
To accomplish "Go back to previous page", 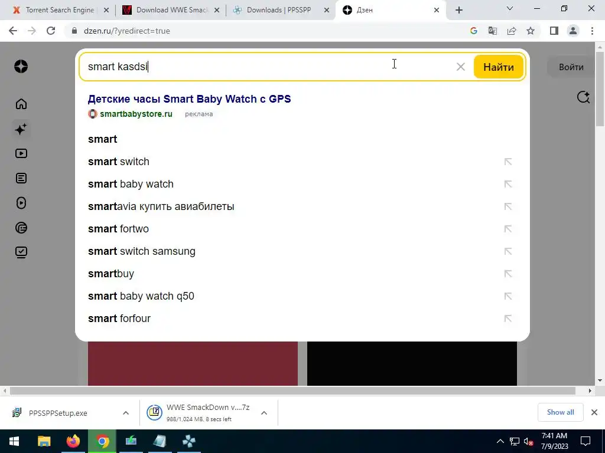I will [13, 31].
